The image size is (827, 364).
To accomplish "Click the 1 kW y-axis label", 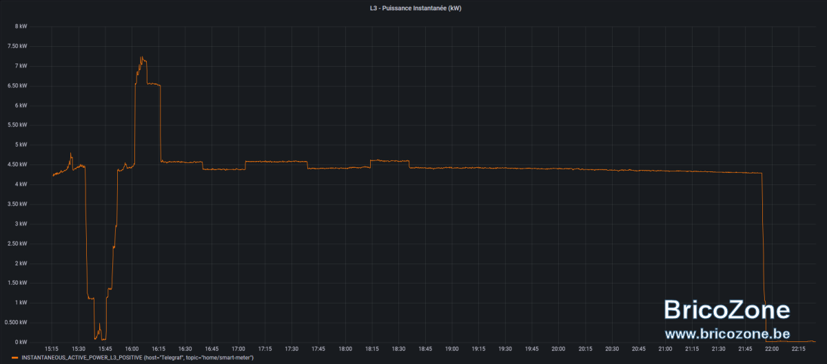I will [x=20, y=303].
